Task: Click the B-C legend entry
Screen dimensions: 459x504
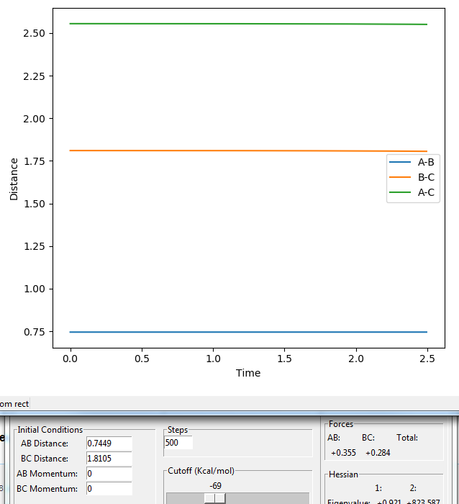Action: point(412,177)
